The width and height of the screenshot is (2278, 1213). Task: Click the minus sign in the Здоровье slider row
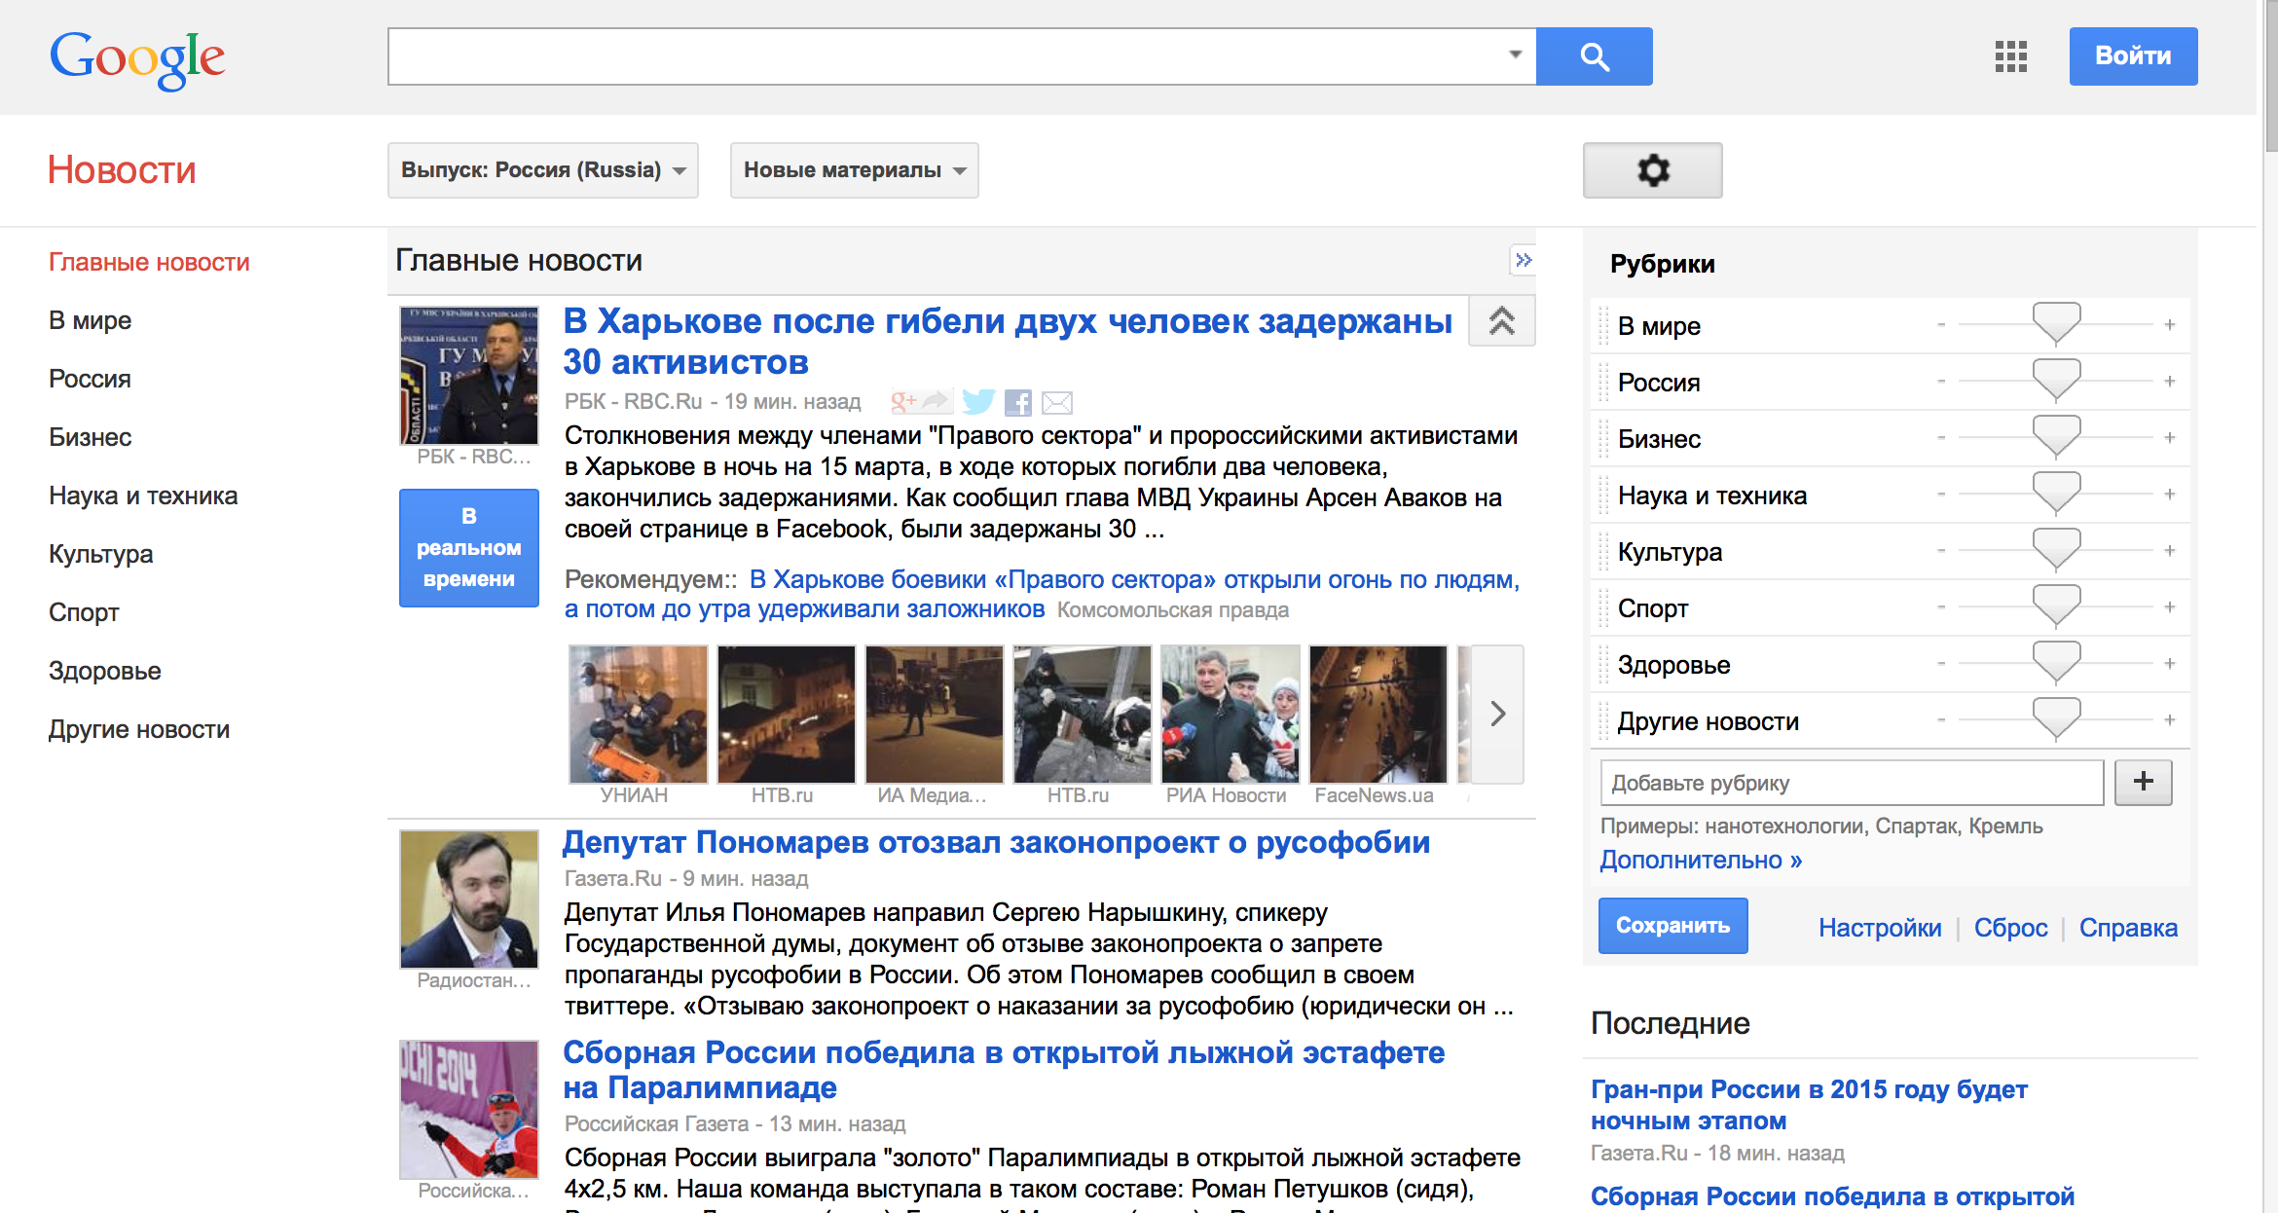coord(1941,664)
